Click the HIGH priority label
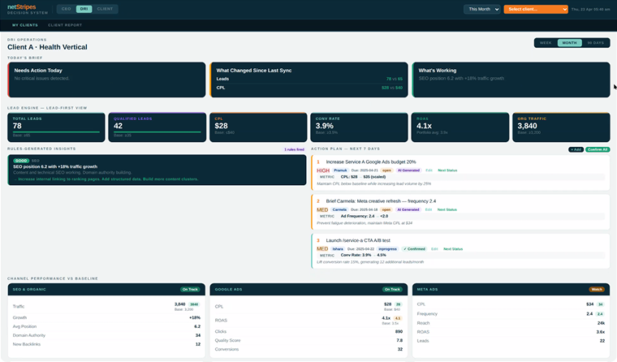Screen dimensions: 617x362 (x=323, y=170)
